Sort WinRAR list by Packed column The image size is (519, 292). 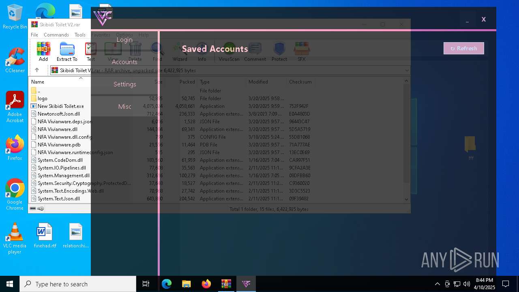tap(187, 82)
